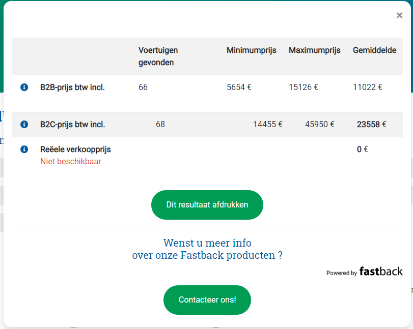Screen dimensions: 413x329
Task: Click the 'Voertuigen gevonden' column header
Action: pos(158,56)
